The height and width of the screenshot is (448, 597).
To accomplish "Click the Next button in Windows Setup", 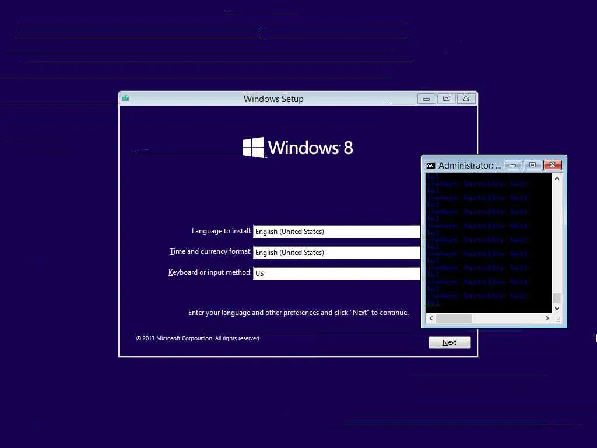I will (x=449, y=342).
